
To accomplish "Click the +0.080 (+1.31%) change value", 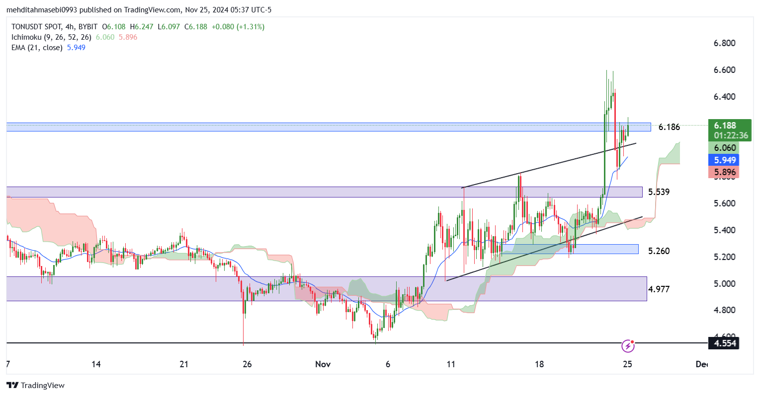I will (238, 27).
